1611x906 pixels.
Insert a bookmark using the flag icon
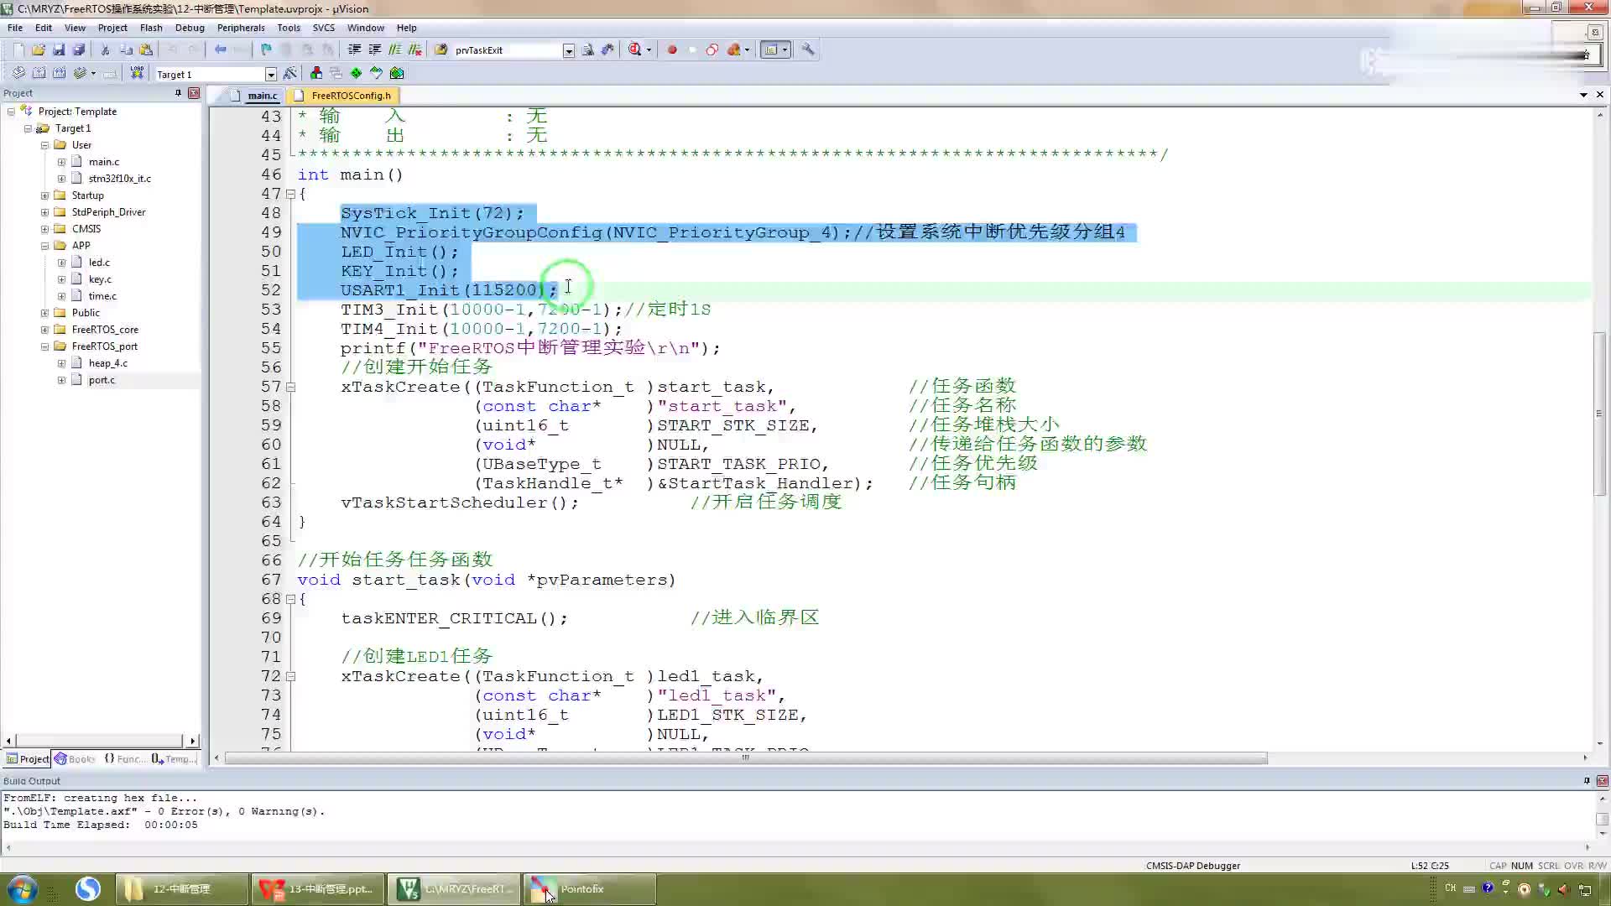pyautogui.click(x=266, y=49)
